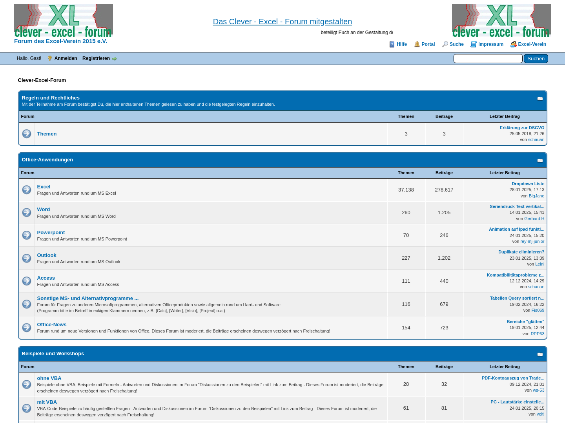
Task: Click the forum status icon for Office-News
Action: 26,327
